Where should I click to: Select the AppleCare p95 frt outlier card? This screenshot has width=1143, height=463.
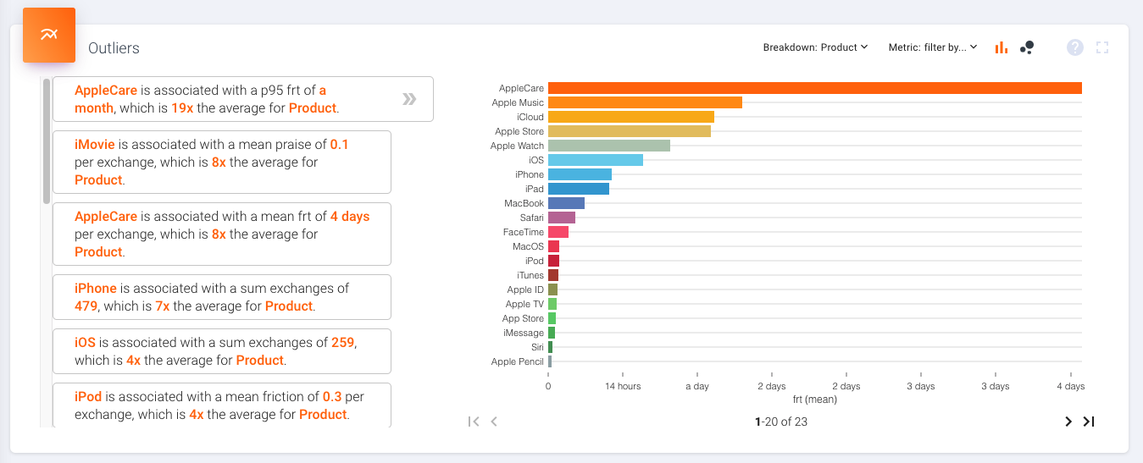(243, 99)
